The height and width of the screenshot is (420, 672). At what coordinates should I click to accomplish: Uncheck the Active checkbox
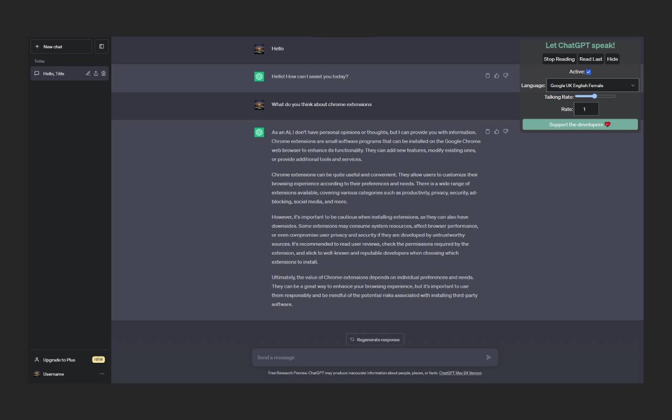coord(589,72)
